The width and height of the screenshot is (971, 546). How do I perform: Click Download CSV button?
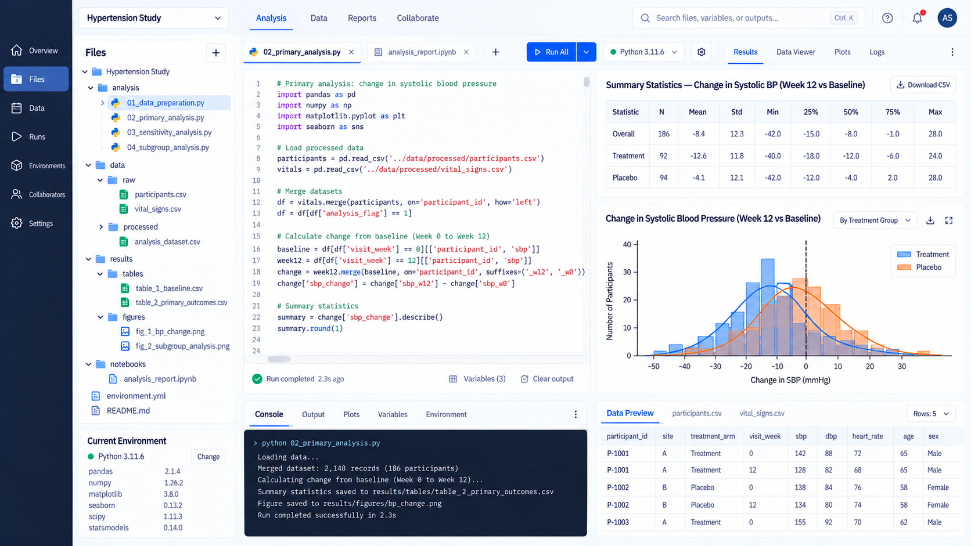coord(923,85)
